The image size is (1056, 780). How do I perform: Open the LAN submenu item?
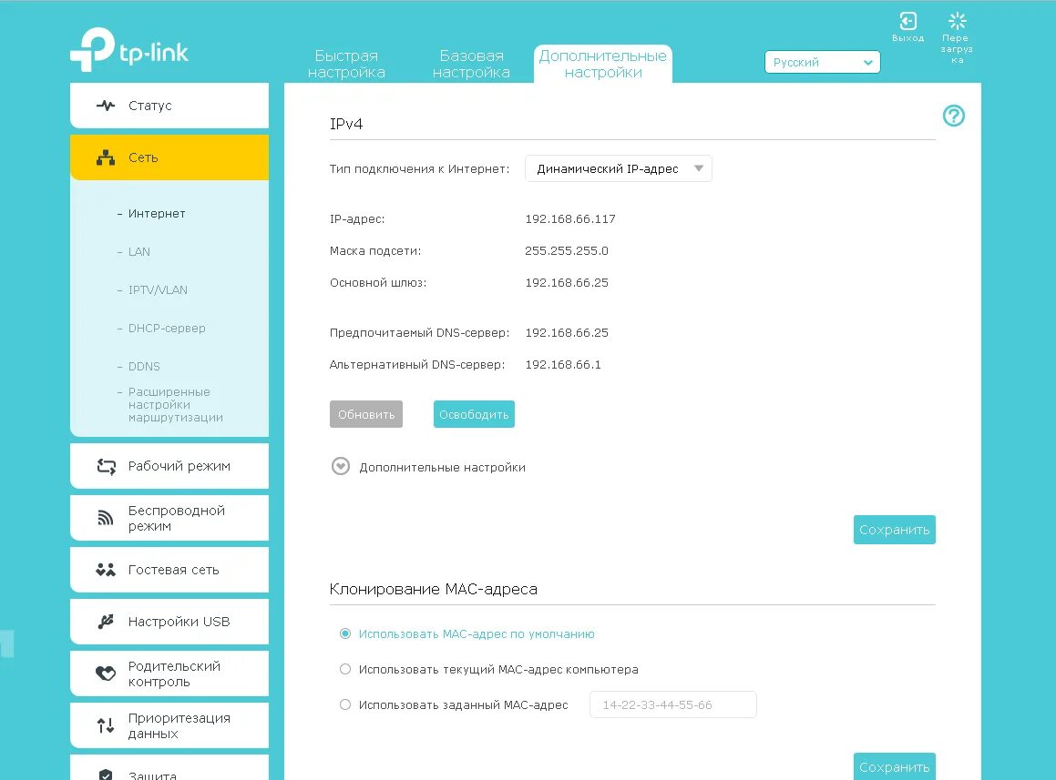pos(138,252)
